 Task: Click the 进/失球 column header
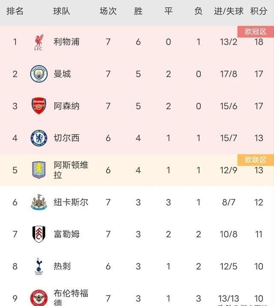click(x=229, y=12)
